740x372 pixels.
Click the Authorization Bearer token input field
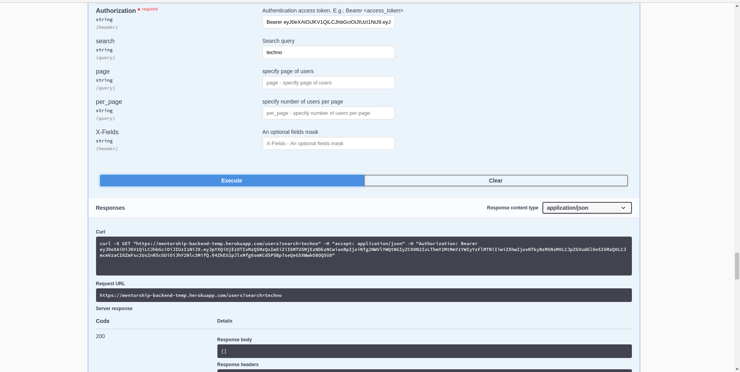coord(328,22)
